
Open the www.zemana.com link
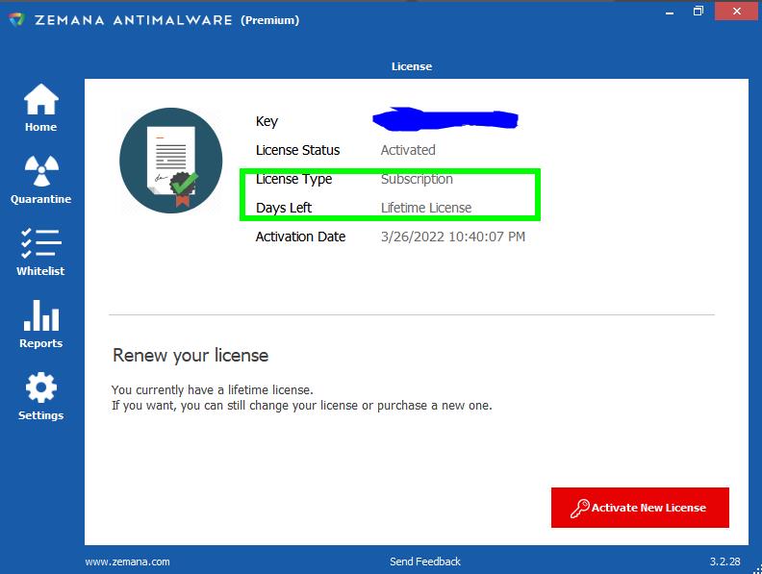127,562
